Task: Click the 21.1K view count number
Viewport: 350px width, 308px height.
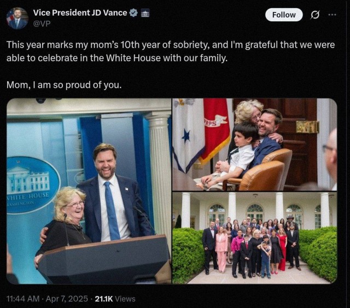Action: point(103,299)
